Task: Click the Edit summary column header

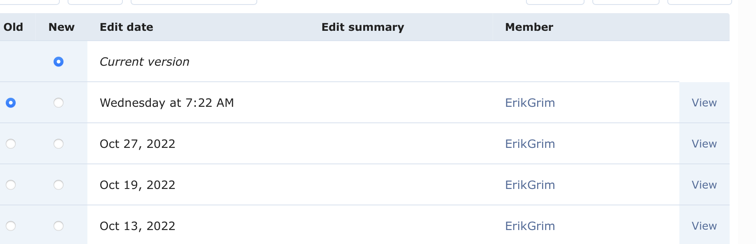Action: [362, 27]
